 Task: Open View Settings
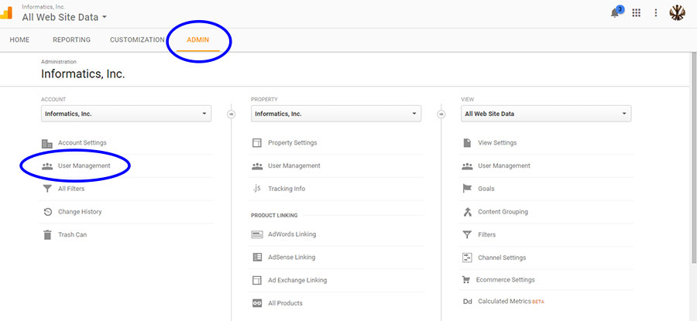(x=497, y=143)
